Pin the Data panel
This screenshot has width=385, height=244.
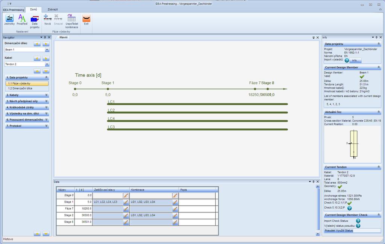pos(314,182)
